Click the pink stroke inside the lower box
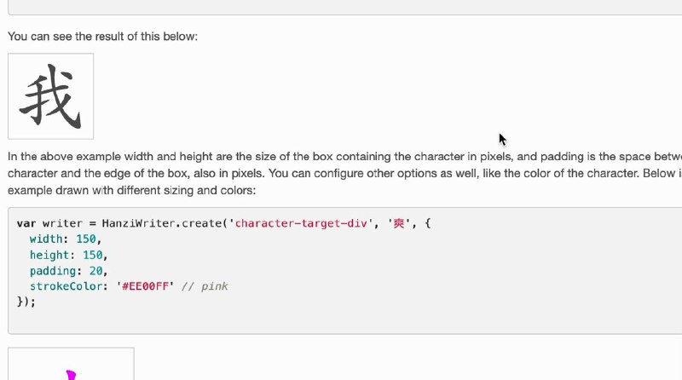The image size is (682, 380). point(71,375)
